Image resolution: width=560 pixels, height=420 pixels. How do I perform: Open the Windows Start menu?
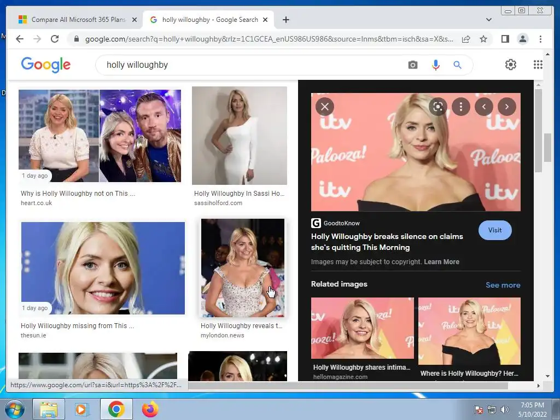click(x=14, y=409)
